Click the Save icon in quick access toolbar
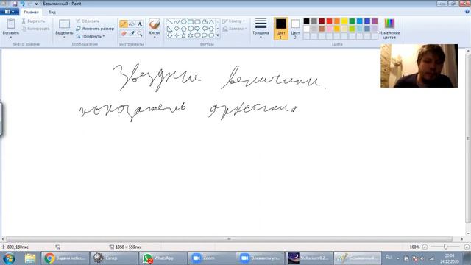 15,4
